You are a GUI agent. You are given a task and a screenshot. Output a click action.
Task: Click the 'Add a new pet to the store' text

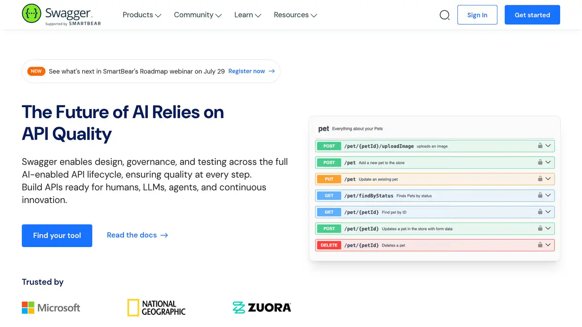(x=381, y=163)
